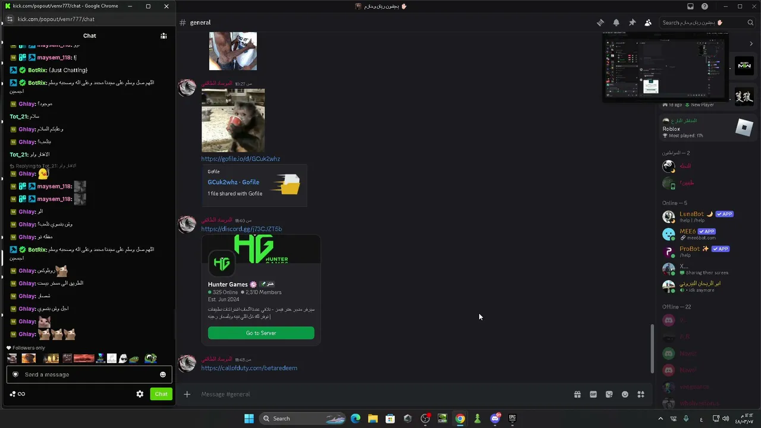View the monkey image attachment
The image size is (761, 428).
click(x=233, y=121)
